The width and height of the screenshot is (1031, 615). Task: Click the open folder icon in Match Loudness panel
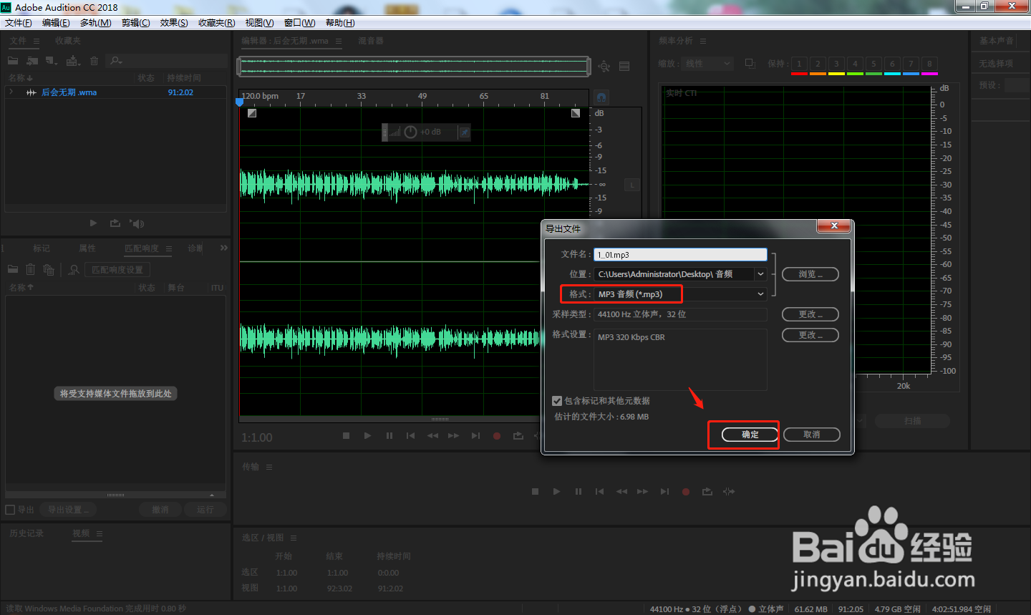[x=13, y=270]
